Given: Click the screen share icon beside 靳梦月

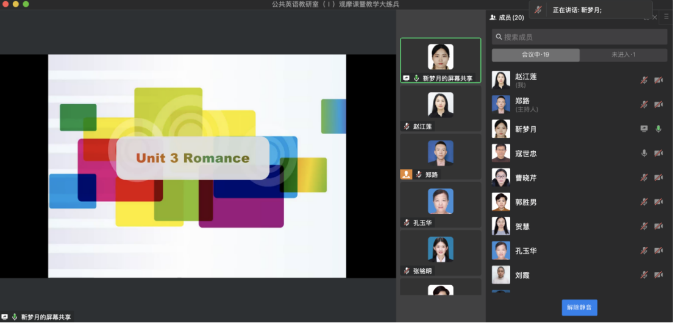Looking at the screenshot, I should [644, 129].
